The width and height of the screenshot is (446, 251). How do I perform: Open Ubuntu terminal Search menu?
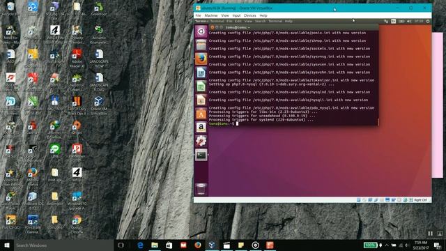(x=260, y=21)
